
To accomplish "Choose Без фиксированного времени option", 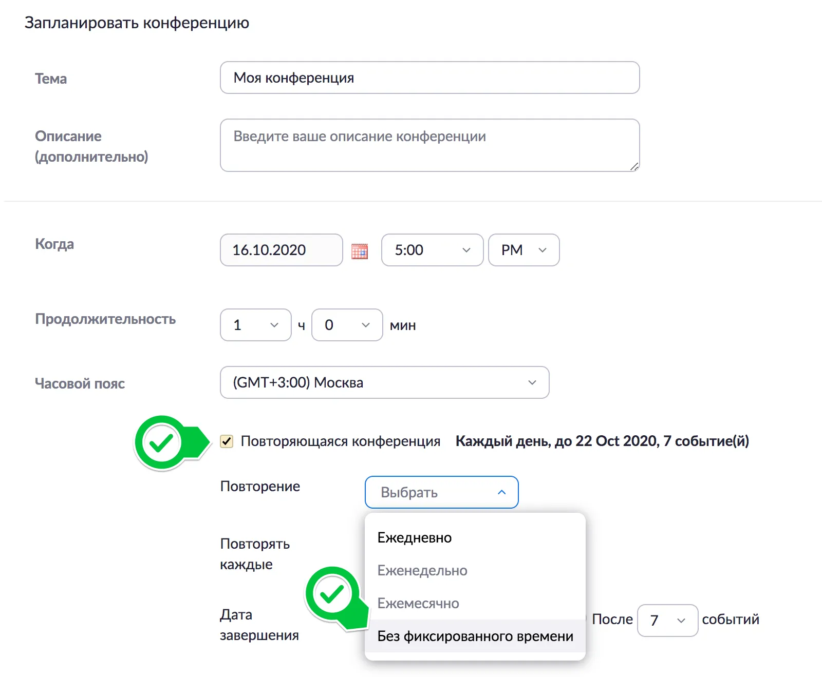I will point(475,636).
